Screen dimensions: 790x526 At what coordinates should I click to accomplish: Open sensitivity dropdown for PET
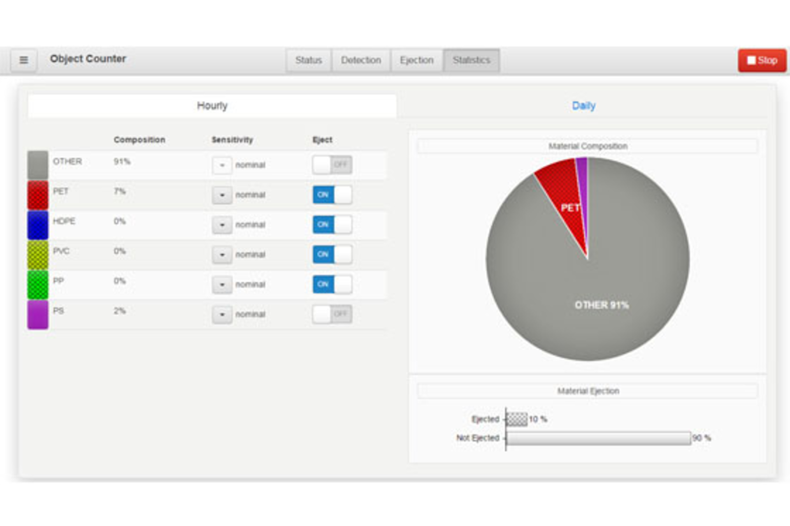coord(222,195)
